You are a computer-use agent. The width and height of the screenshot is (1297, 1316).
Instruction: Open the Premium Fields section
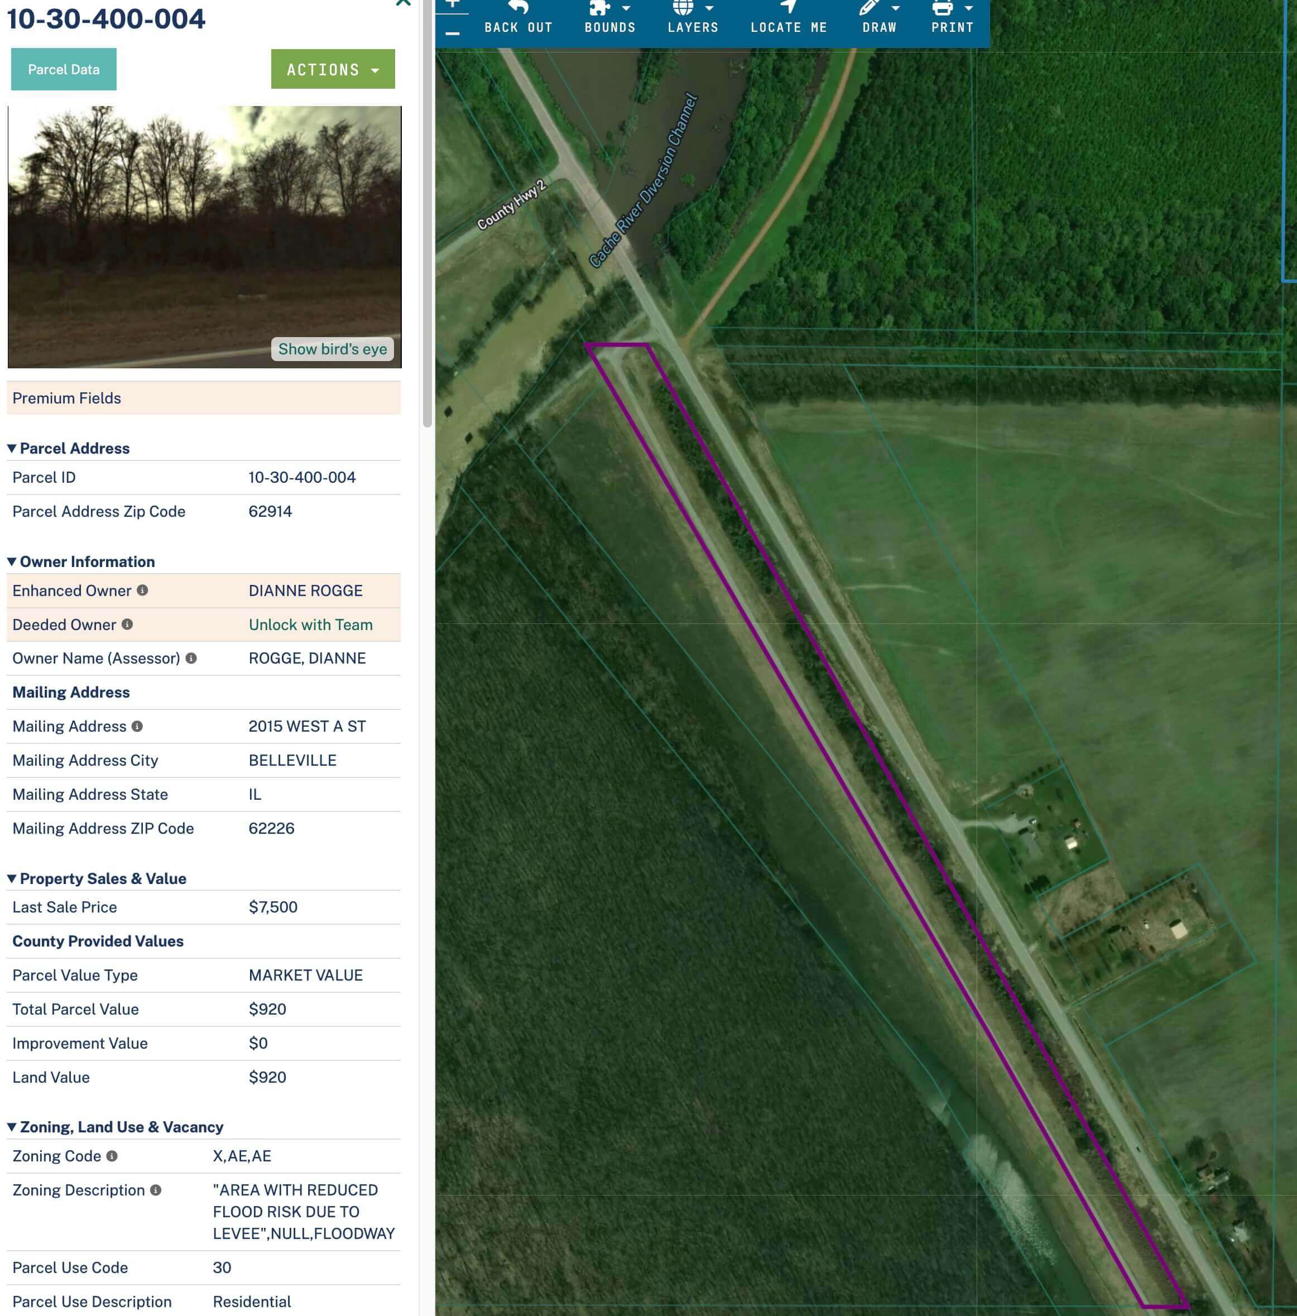66,398
